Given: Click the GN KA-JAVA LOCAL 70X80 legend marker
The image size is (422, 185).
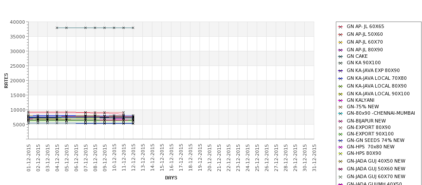Looking at the screenshot, I should [341, 78].
